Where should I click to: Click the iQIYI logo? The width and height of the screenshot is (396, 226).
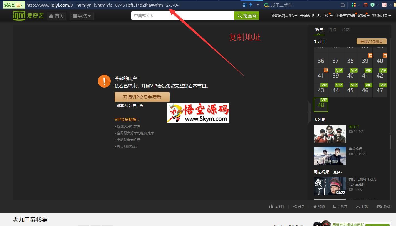(x=28, y=16)
